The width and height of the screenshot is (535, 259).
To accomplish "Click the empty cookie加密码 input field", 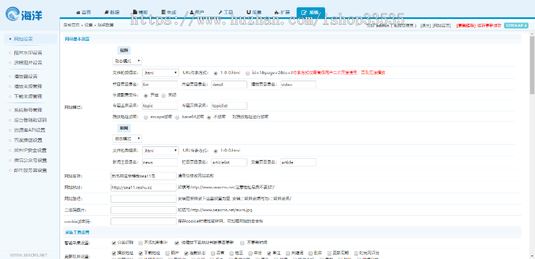I will click(x=143, y=221).
